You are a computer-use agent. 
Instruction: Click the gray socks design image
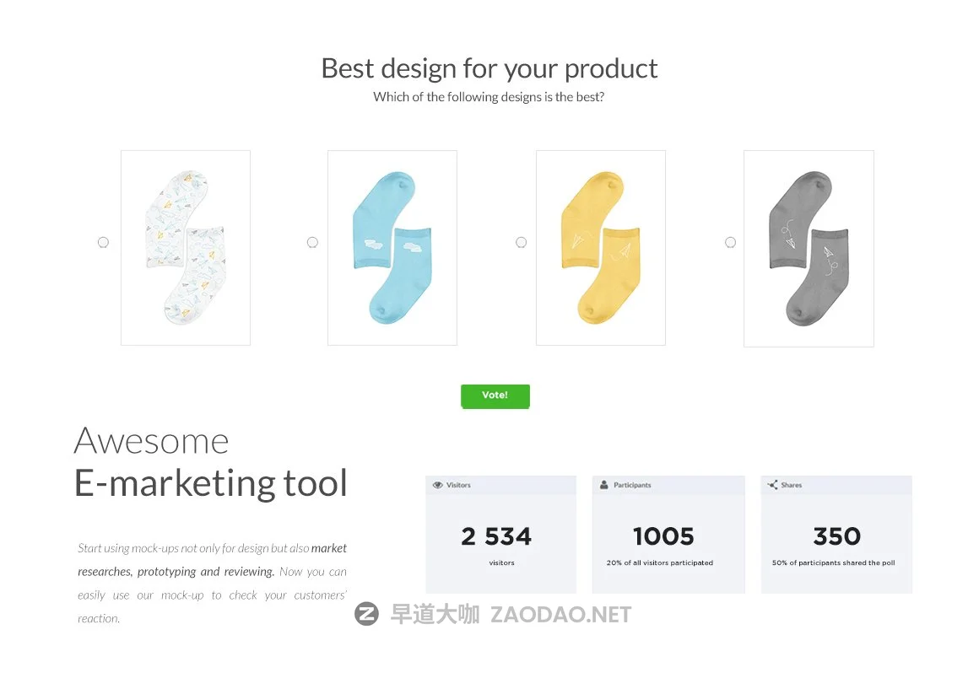[809, 248]
